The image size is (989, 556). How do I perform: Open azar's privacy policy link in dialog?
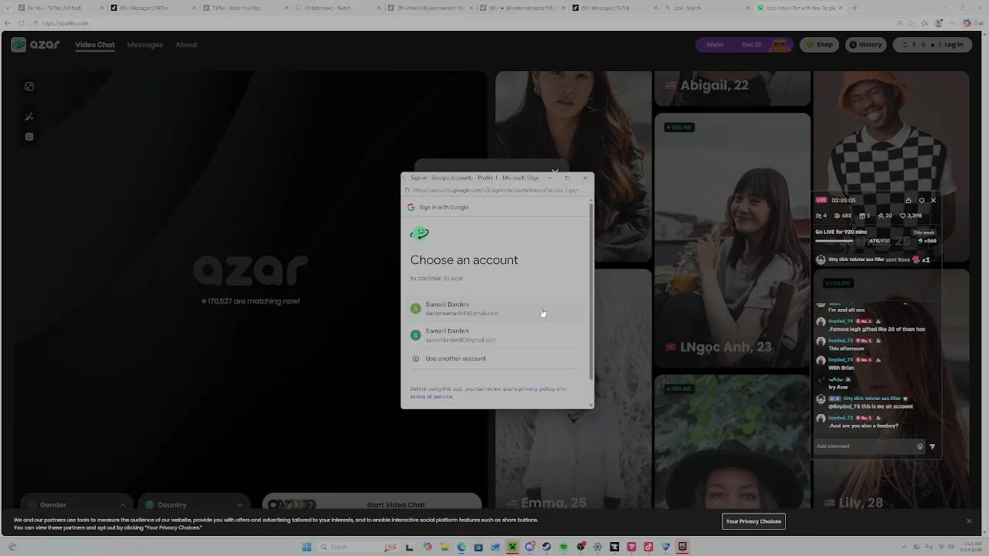[536, 388]
